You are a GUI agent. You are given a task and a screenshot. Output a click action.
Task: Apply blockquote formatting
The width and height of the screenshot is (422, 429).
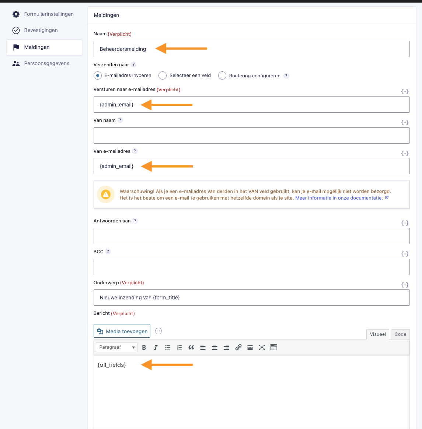(x=191, y=347)
